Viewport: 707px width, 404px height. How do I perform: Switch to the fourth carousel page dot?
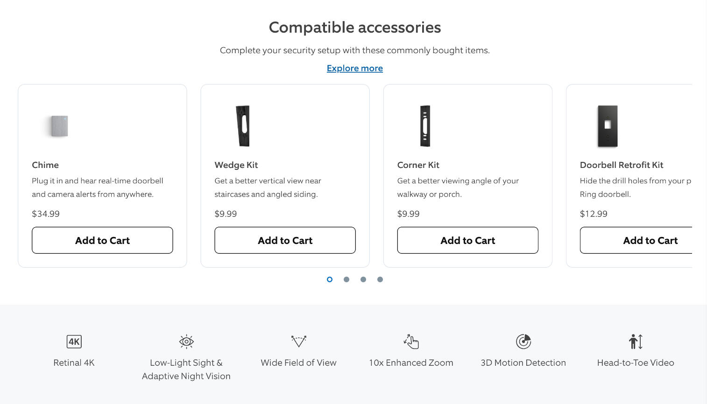pos(380,279)
